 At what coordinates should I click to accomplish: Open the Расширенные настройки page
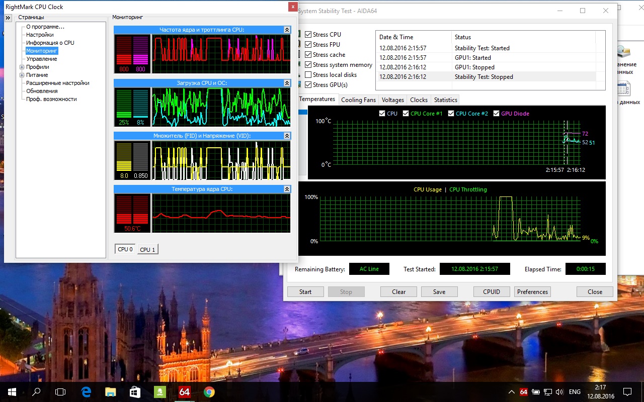(58, 83)
